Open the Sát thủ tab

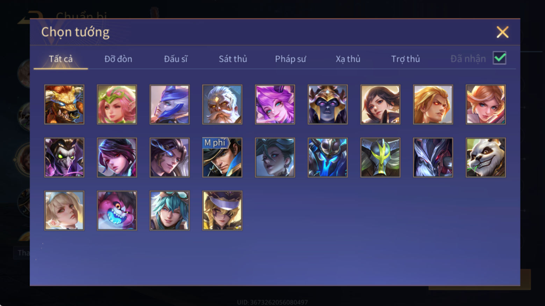(233, 59)
